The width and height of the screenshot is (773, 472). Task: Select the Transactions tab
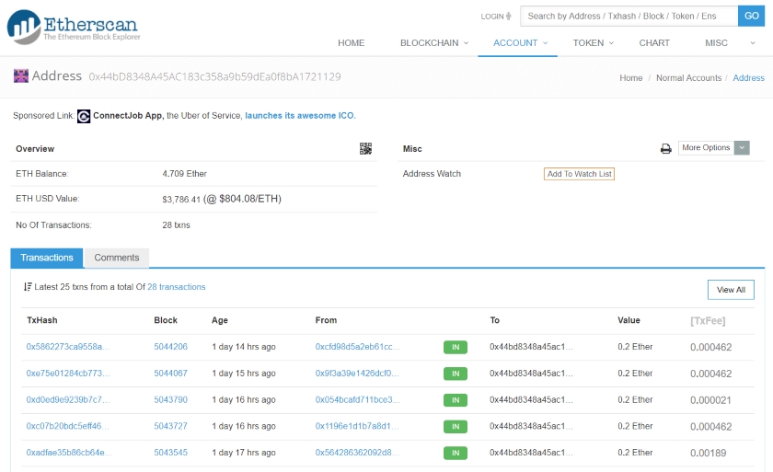pos(47,258)
